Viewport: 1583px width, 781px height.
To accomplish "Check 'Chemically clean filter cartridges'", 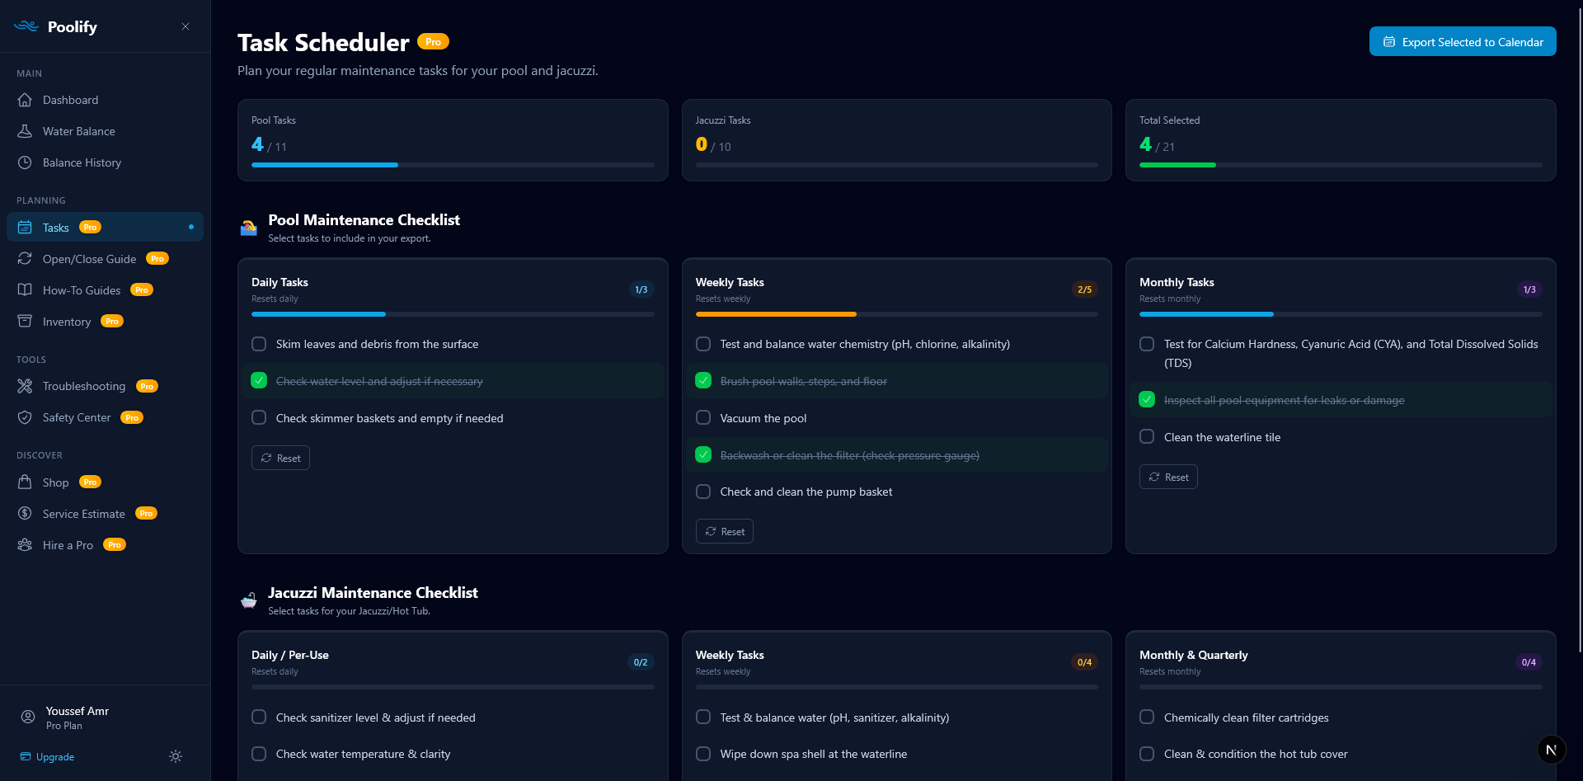I will [1147, 717].
